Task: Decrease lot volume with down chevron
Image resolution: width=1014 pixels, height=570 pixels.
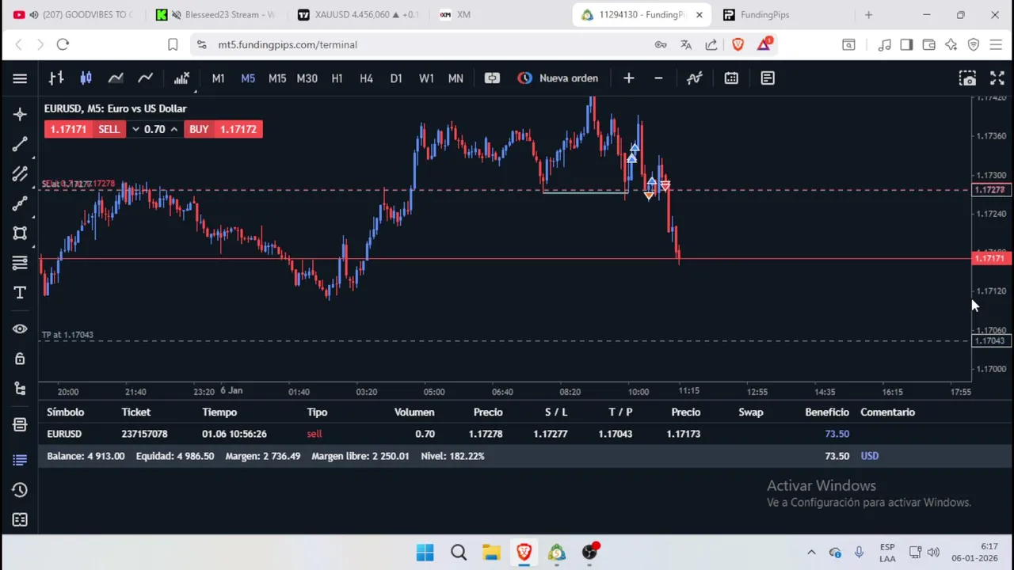Action: pos(135,129)
